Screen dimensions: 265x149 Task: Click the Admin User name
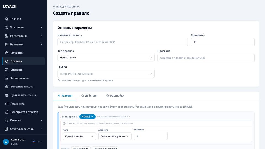click(x=18, y=140)
